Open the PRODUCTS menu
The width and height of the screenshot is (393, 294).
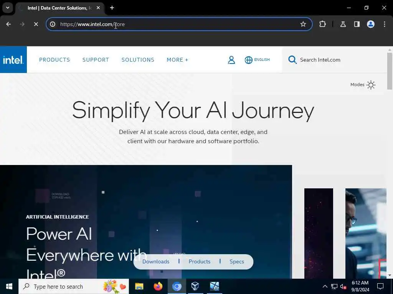coord(54,60)
